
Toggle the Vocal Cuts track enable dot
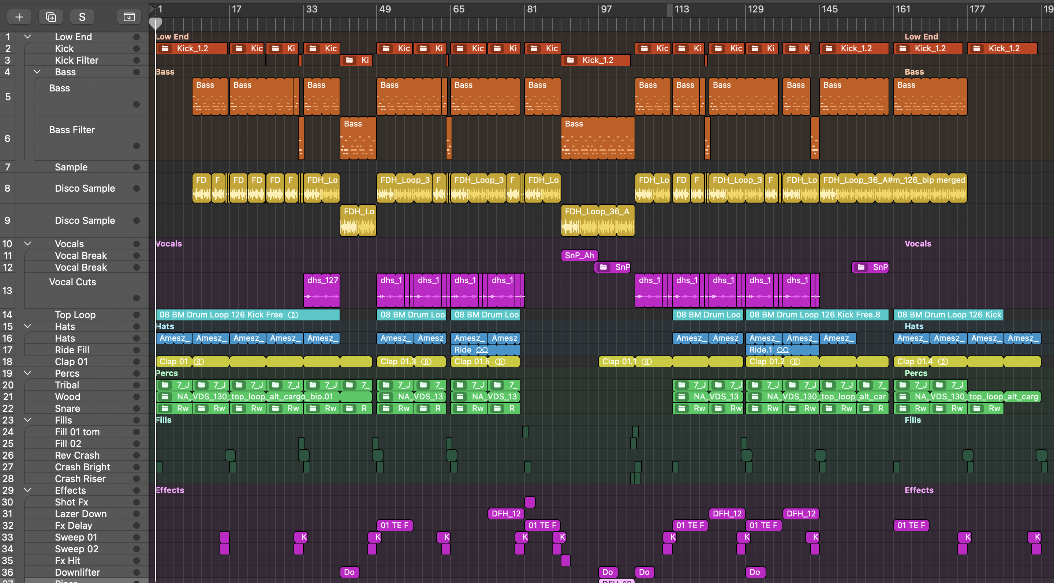[136, 298]
